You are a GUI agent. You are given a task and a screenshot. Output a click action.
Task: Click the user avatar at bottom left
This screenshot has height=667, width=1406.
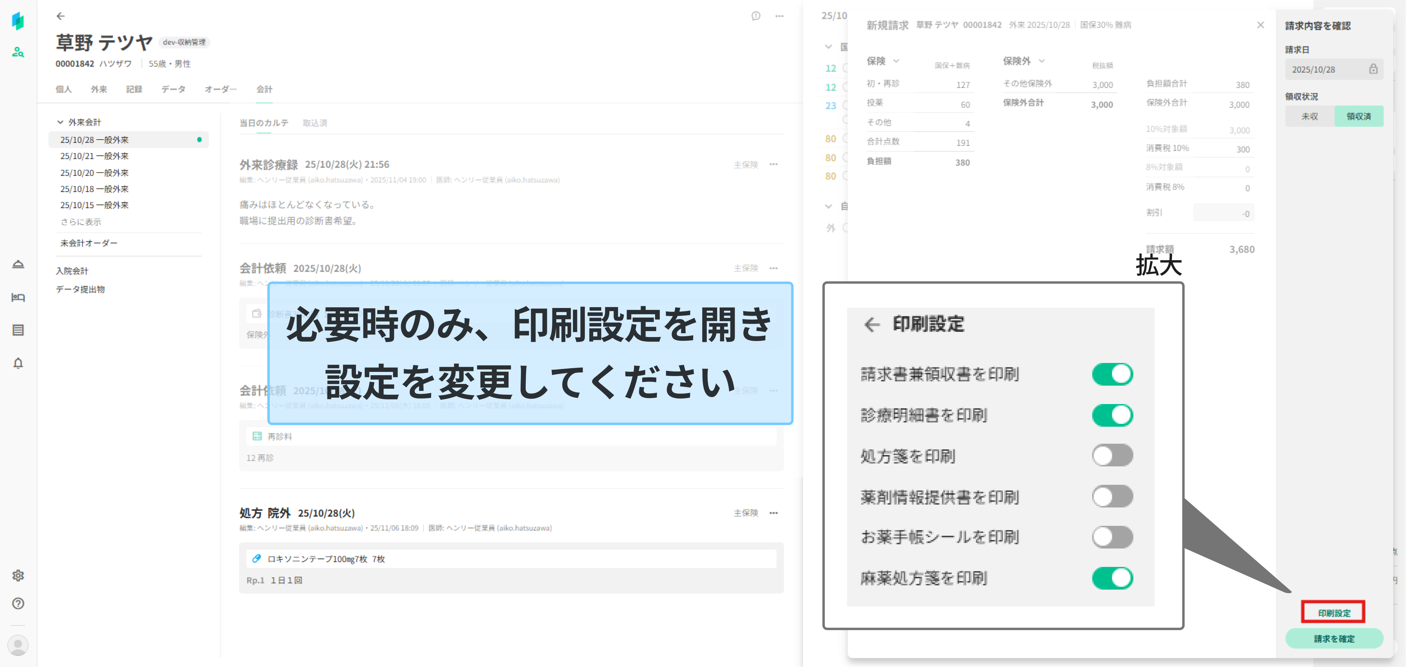(18, 645)
